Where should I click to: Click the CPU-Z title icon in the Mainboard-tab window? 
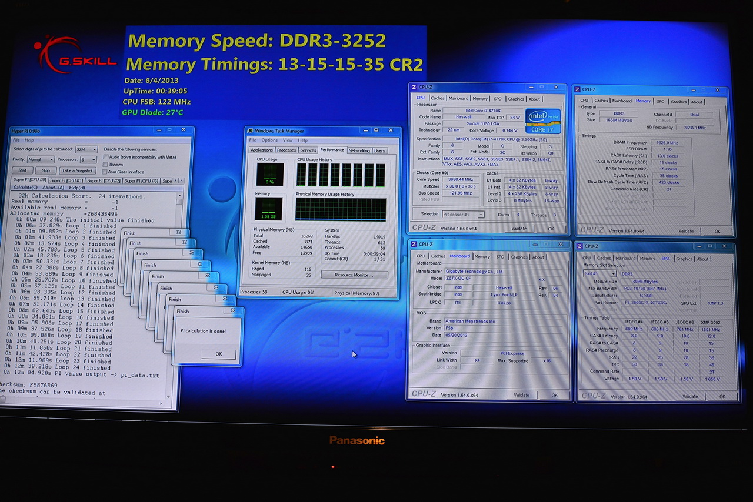pyautogui.click(x=414, y=244)
